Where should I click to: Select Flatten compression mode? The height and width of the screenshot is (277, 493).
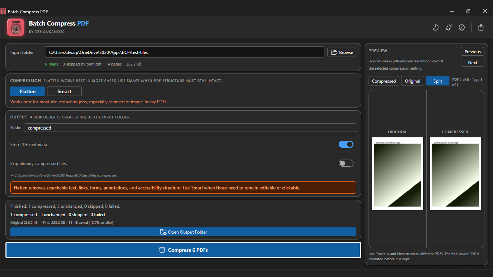(x=27, y=92)
